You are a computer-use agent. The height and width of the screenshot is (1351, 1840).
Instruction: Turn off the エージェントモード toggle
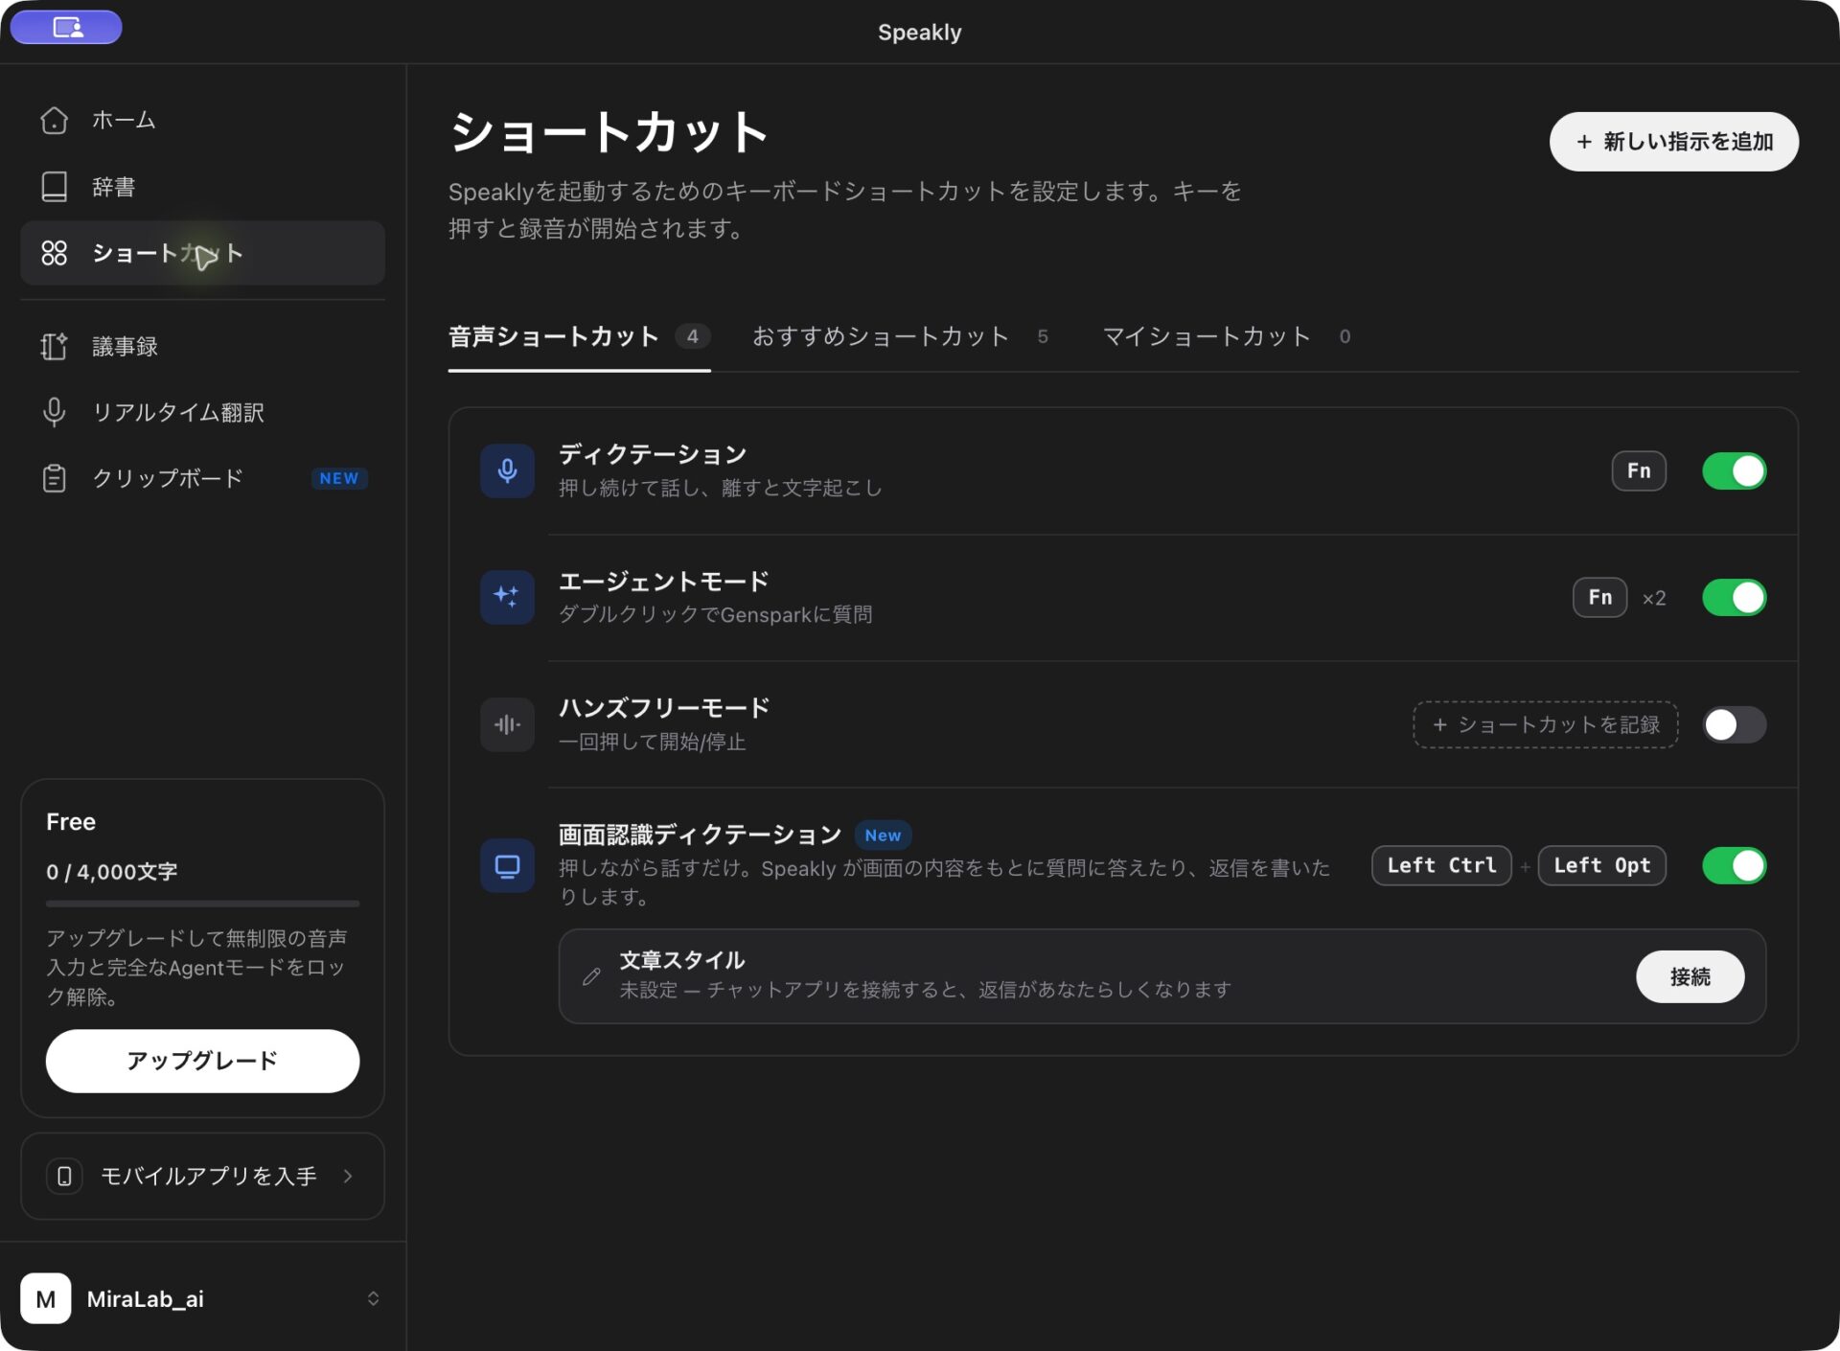pos(1734,597)
